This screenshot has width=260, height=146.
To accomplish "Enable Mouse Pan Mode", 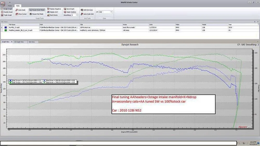I will (36, 14).
